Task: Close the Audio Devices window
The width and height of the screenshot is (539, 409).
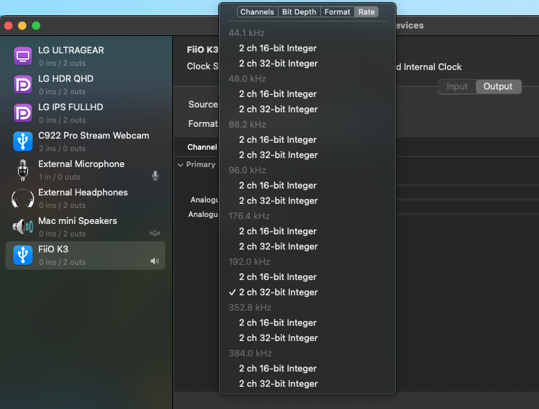Action: click(8, 26)
